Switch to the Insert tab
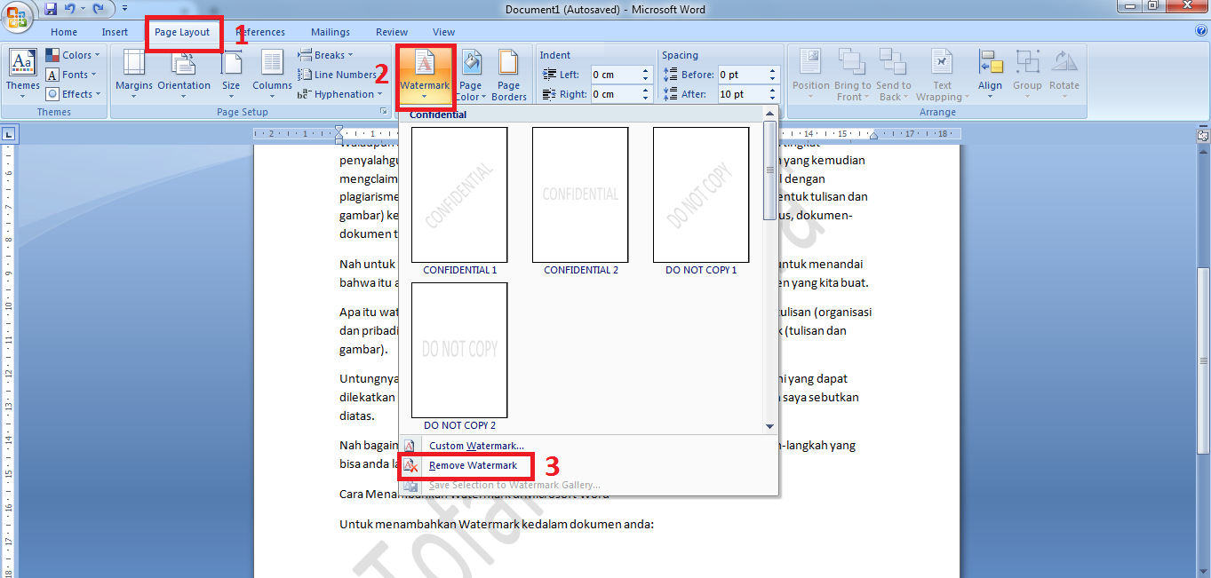 tap(115, 32)
